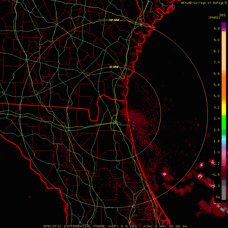
Task: Click the 50 NMI range ring label
Action: pyautogui.click(x=114, y=67)
